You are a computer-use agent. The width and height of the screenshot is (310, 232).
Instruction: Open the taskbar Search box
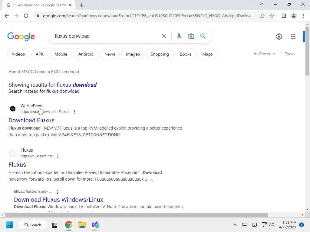coord(33,225)
